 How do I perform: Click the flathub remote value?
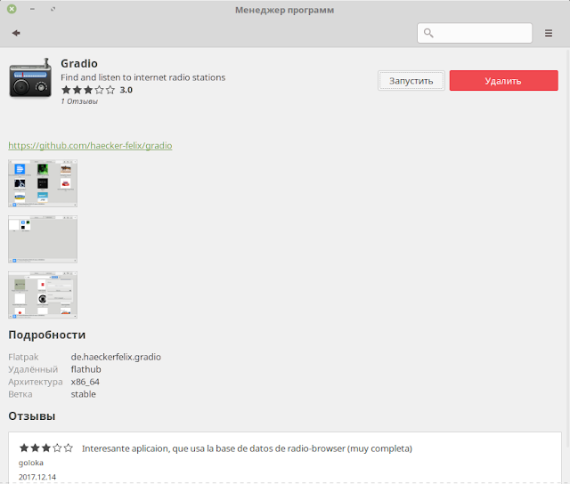(85, 369)
